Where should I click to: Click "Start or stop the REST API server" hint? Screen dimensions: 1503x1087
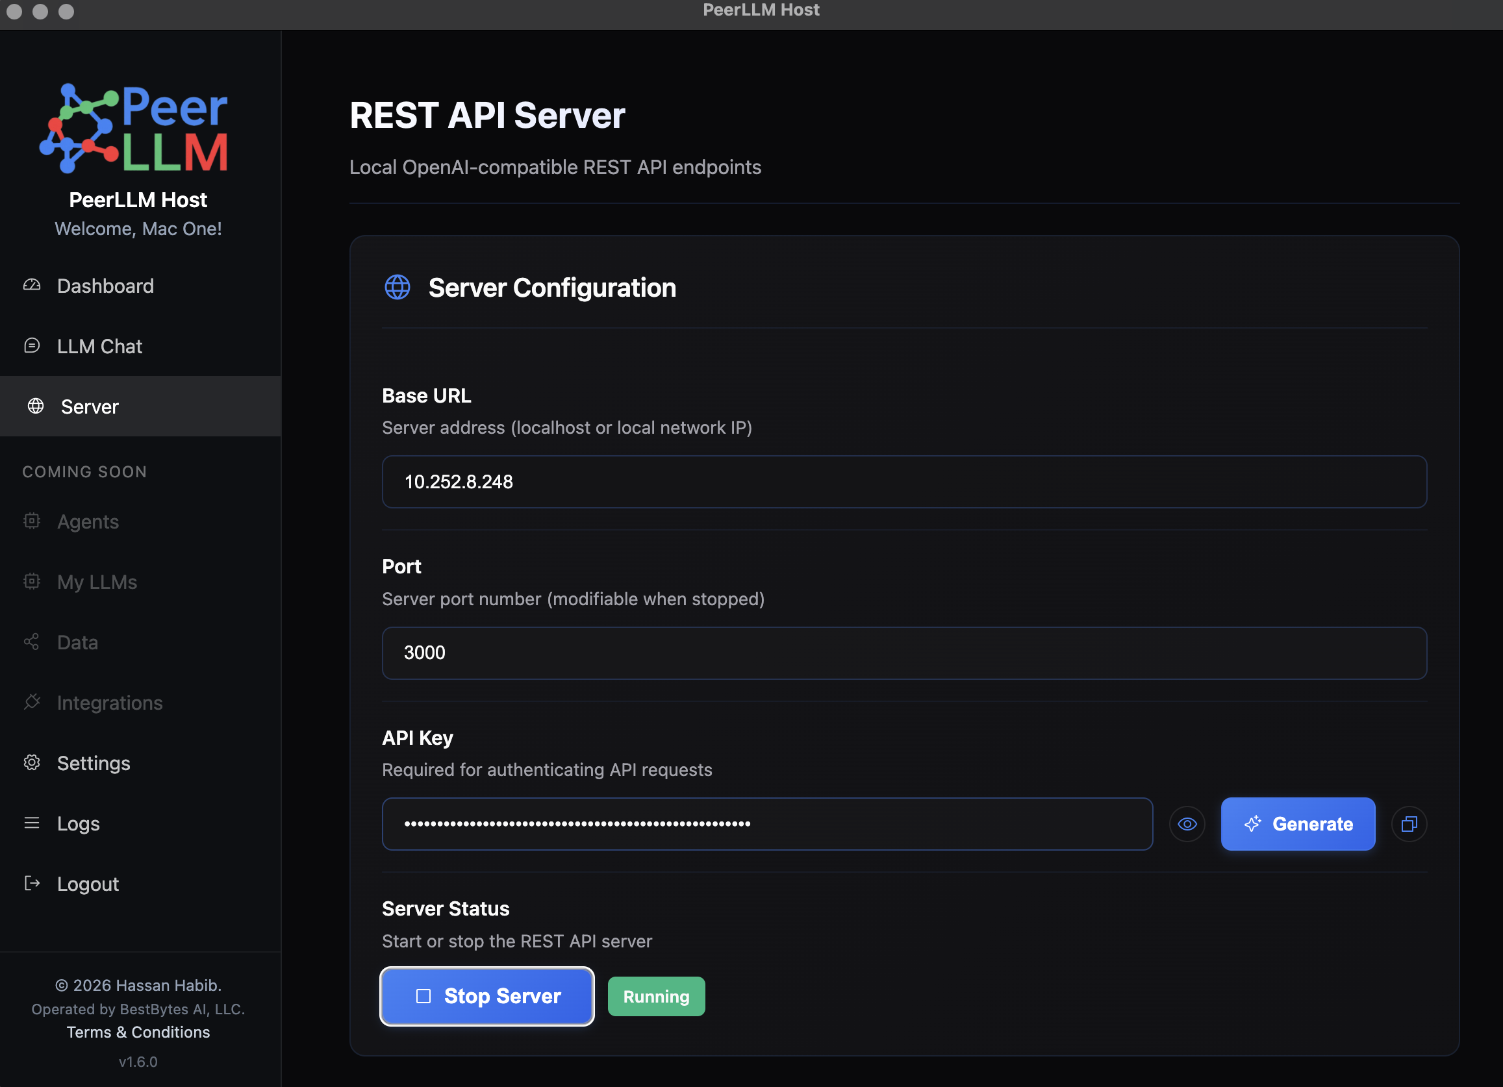517,942
